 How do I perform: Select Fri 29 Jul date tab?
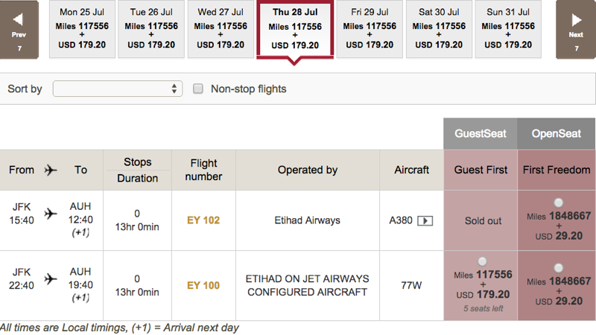(x=370, y=29)
